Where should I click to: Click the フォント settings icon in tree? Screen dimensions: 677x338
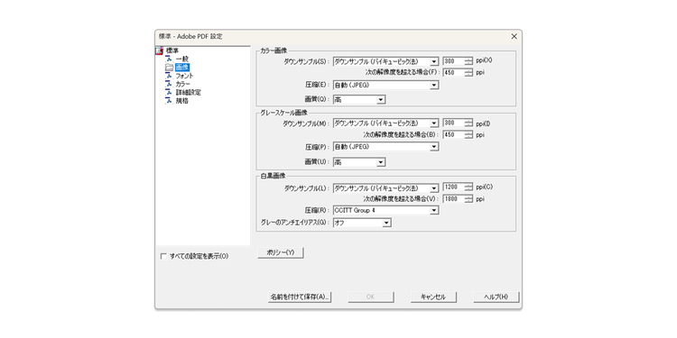(169, 76)
